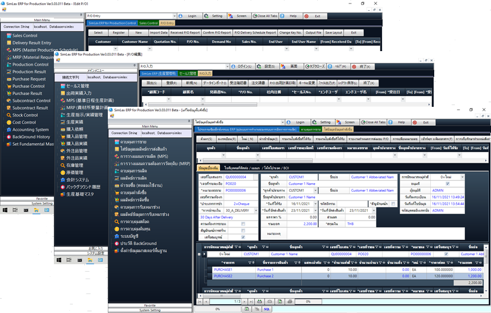Click Import Data button in English window

[x=158, y=33]
